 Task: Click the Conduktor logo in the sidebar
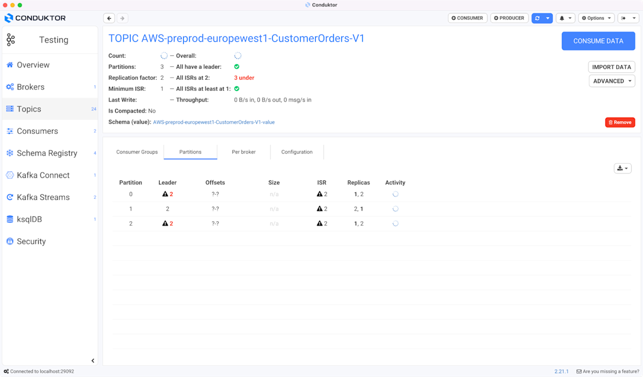click(35, 18)
